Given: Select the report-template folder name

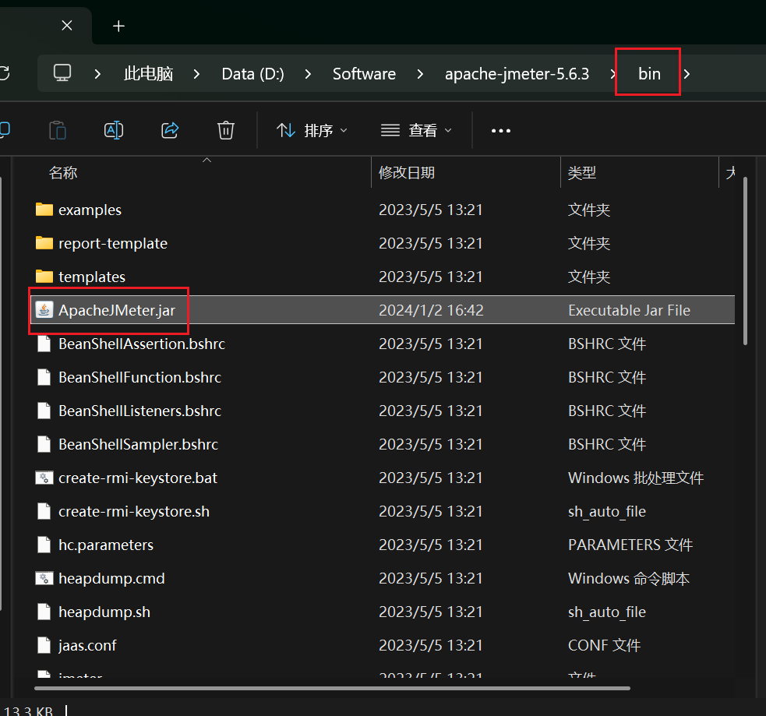Looking at the screenshot, I should pyautogui.click(x=113, y=243).
